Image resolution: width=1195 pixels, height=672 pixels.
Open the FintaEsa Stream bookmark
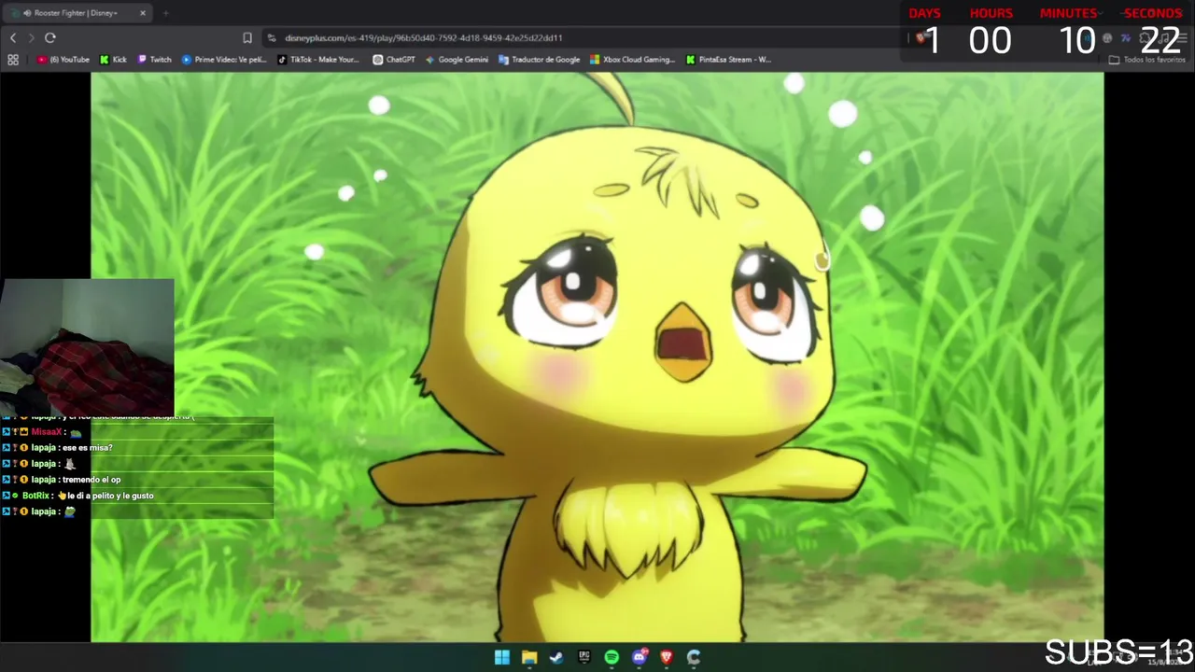(x=728, y=60)
